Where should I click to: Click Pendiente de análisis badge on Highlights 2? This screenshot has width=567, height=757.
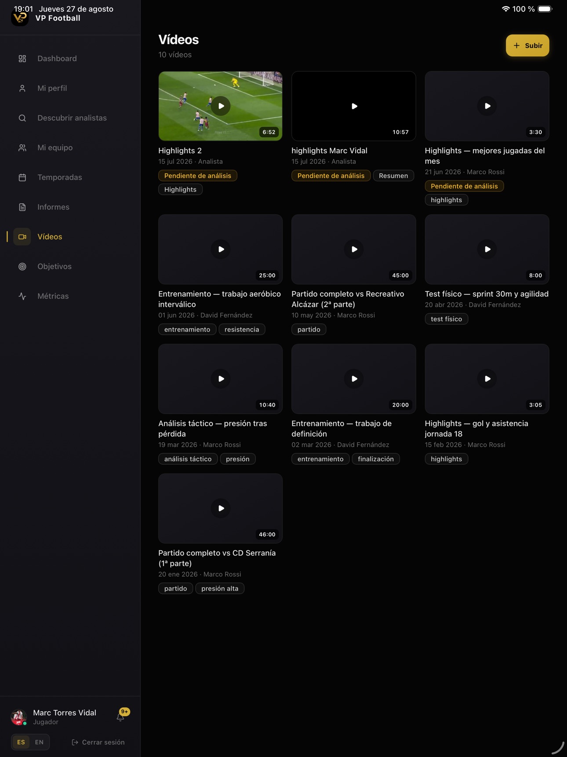[x=198, y=176]
